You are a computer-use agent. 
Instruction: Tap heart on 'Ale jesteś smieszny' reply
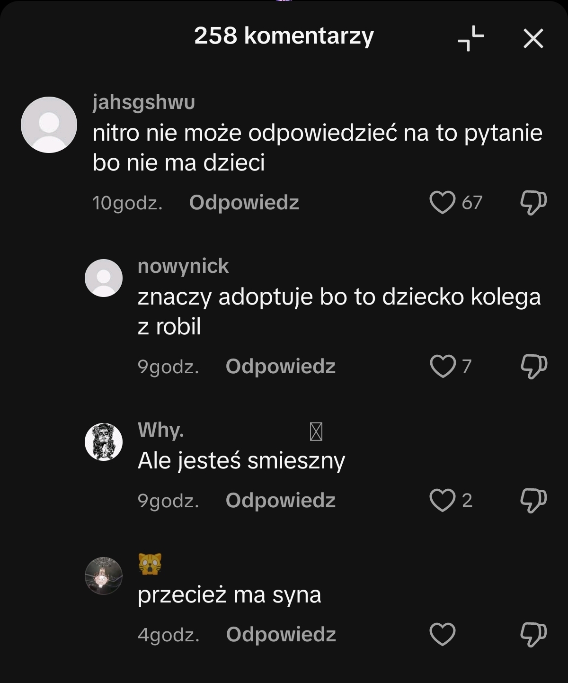(442, 500)
